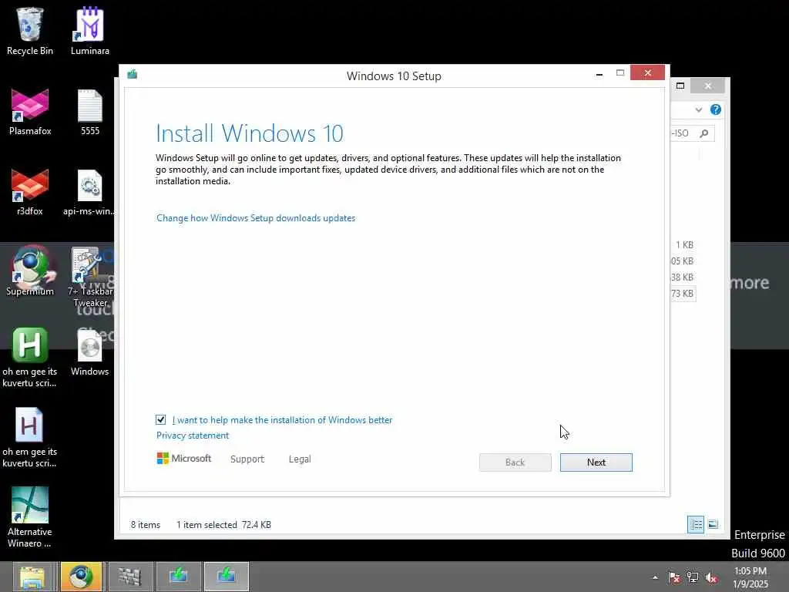The image size is (789, 592).
Task: Click the third taskbar app icon
Action: 129,577
